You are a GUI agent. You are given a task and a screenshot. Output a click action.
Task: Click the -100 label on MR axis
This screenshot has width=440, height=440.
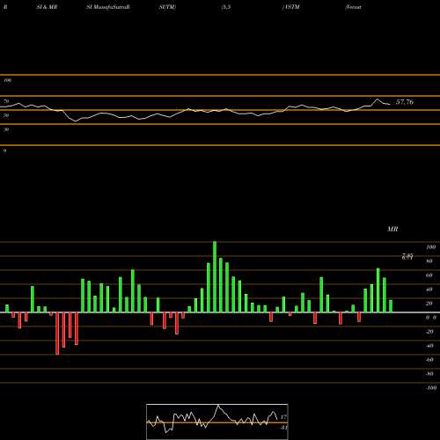[x=431, y=388]
